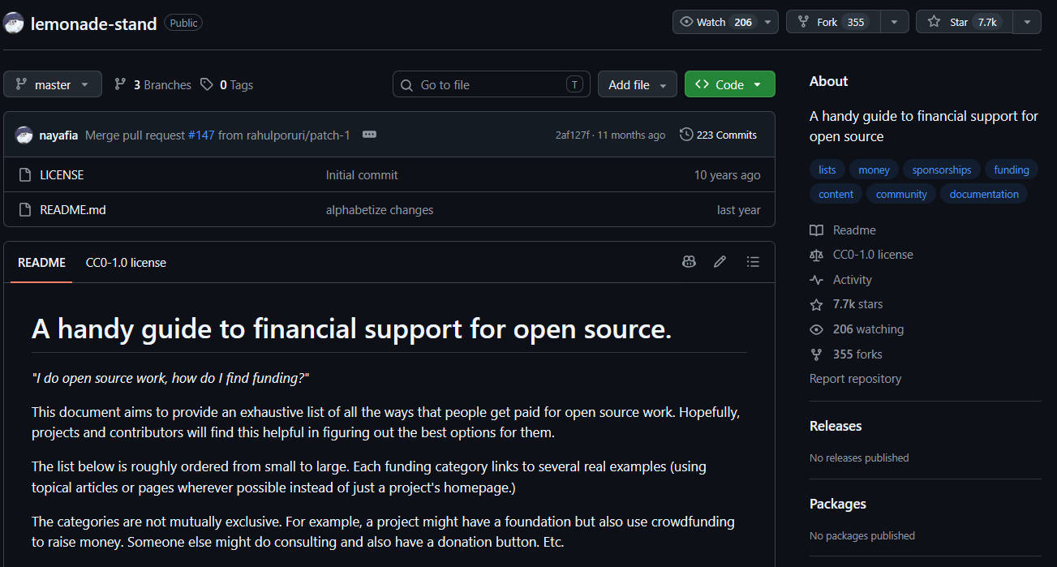The width and height of the screenshot is (1057, 567).
Task: Expand the Add file dropdown
Action: pos(638,84)
